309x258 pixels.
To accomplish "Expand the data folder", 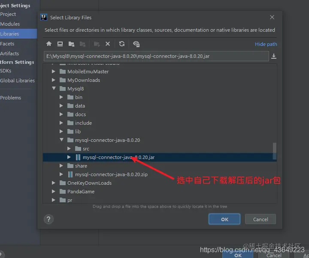I will click(61, 106).
